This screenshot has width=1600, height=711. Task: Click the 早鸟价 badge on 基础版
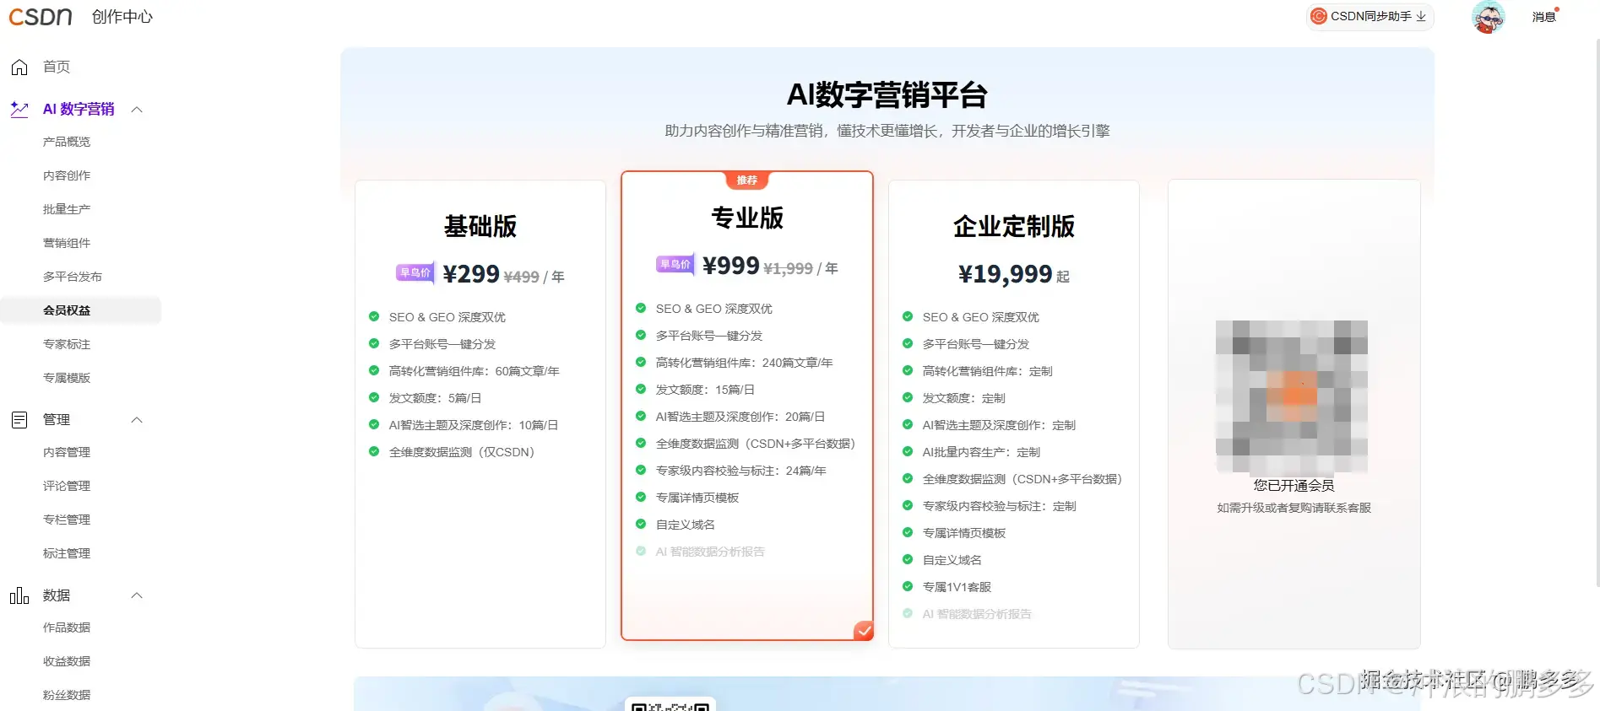click(415, 272)
